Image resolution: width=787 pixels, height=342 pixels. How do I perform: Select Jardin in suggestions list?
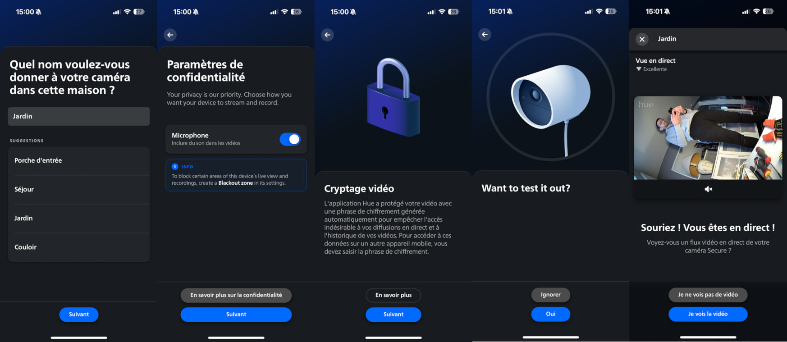[x=79, y=218]
